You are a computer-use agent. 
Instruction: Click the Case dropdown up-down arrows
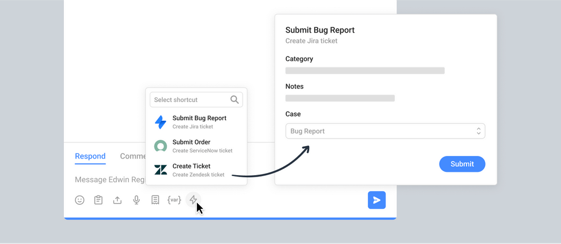pyautogui.click(x=478, y=131)
